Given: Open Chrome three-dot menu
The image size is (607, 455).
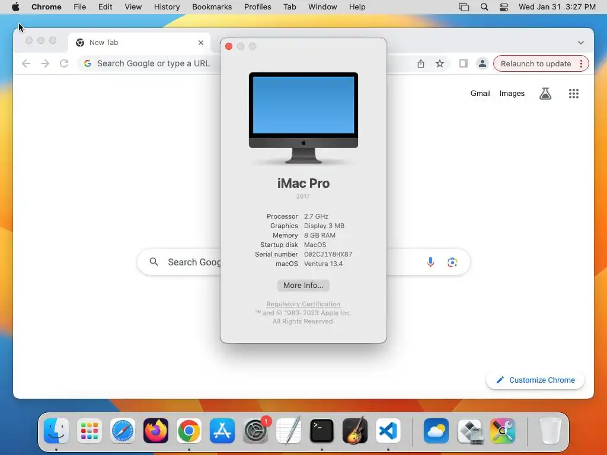Looking at the screenshot, I should pos(582,63).
